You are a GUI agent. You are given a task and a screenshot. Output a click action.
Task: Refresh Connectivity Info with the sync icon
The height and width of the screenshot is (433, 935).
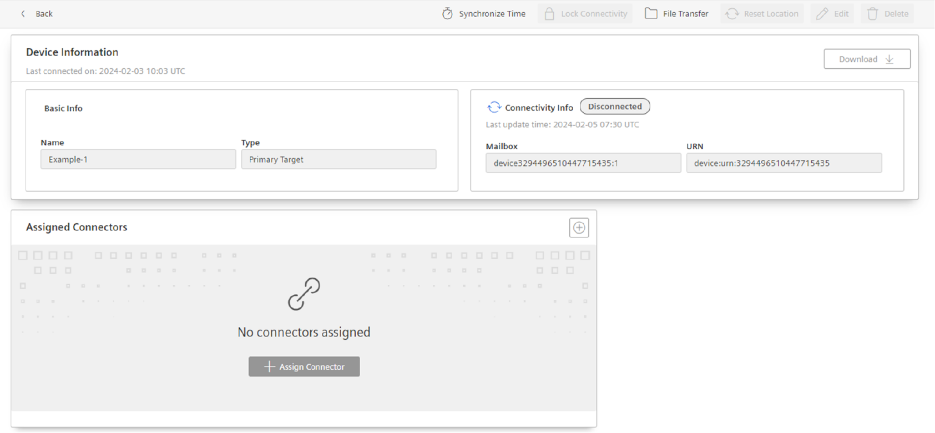coord(494,107)
